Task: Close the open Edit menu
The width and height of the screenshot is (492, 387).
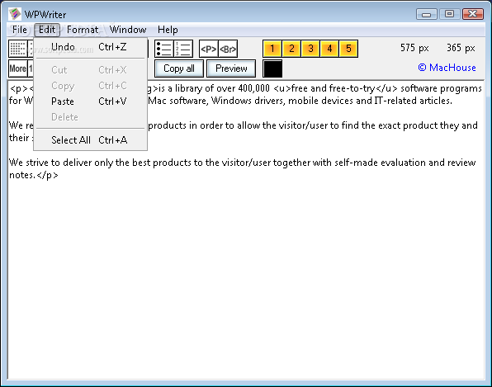Action: tap(47, 30)
